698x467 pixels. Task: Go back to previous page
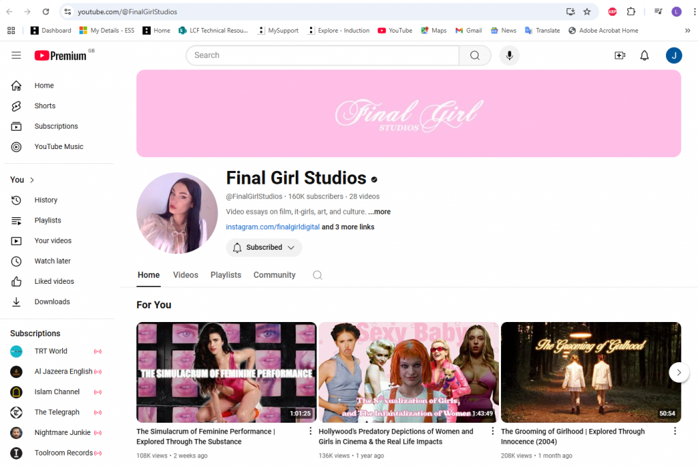tap(10, 12)
